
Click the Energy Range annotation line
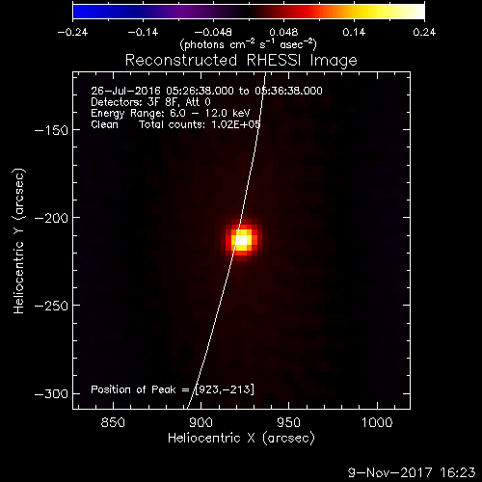[x=171, y=113]
